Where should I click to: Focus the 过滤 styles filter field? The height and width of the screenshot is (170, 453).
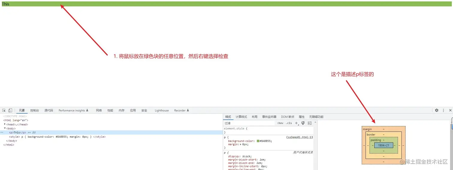click(x=249, y=123)
